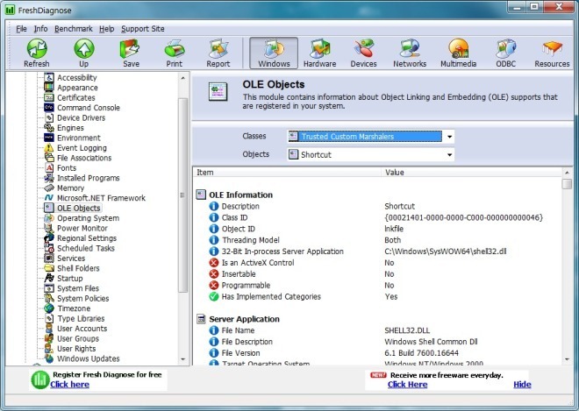This screenshot has width=579, height=411.
Task: Click details list scrollbar down arrow
Action: [567, 359]
